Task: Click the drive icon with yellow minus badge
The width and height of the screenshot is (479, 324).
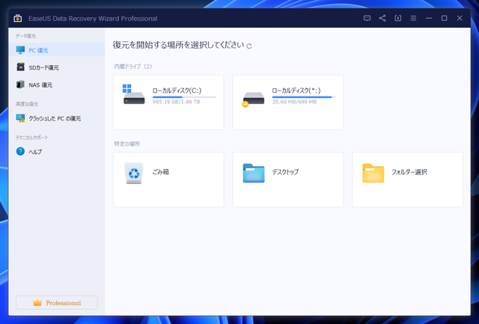Action: click(253, 100)
